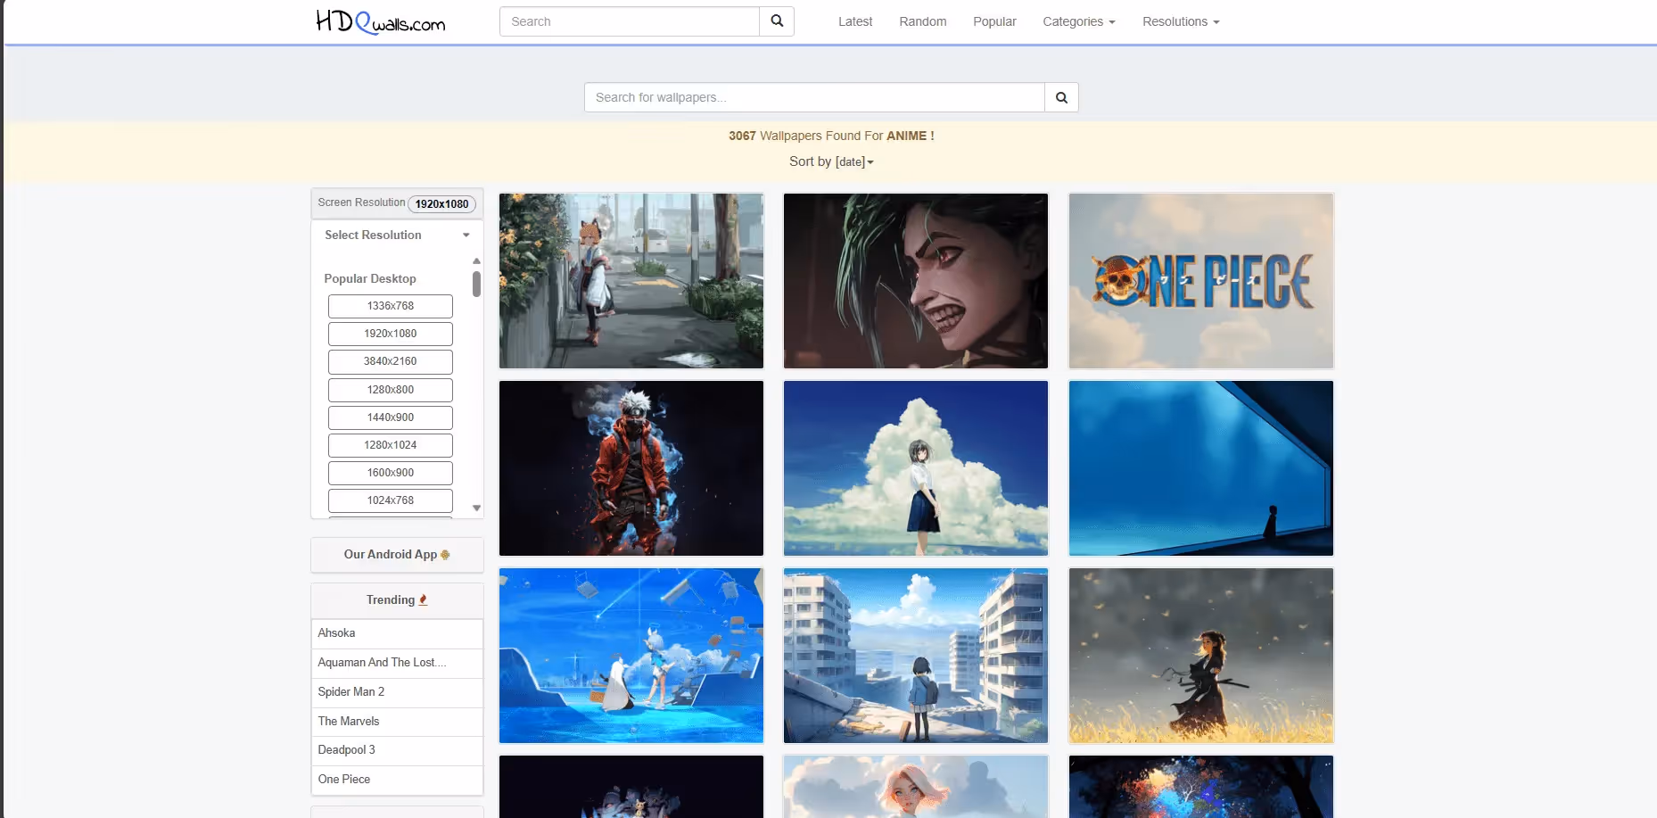The width and height of the screenshot is (1657, 818).
Task: Open the One Piece logo wallpaper thumbnail
Action: coord(1200,281)
